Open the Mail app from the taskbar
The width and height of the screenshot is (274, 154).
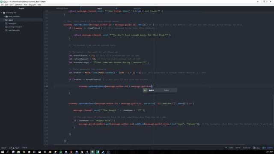(x=39, y=152)
